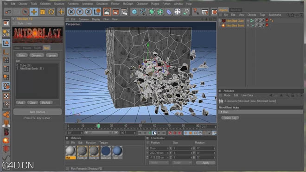Screen dimensions: 306x172
Task: Click the Auto Fracture button
Action: coord(38,112)
